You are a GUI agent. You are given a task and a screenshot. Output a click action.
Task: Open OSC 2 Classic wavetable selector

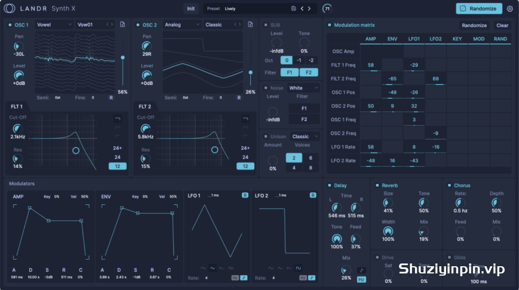tap(223, 24)
